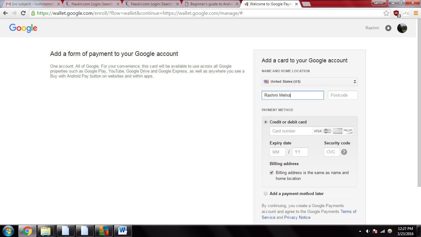Viewport: 421px width, 237px height.
Task: Click the green secure padlock icon
Action: click(33, 13)
